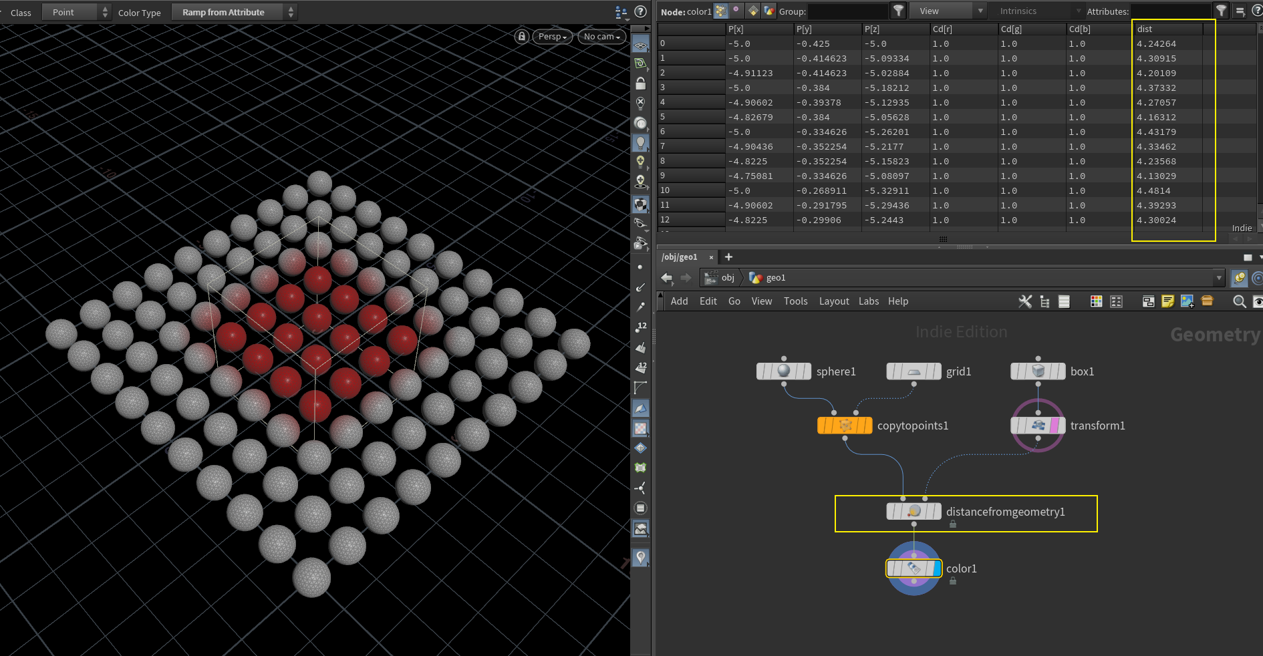Click the Group filter funnel icon
The image size is (1263, 656).
tap(898, 11)
